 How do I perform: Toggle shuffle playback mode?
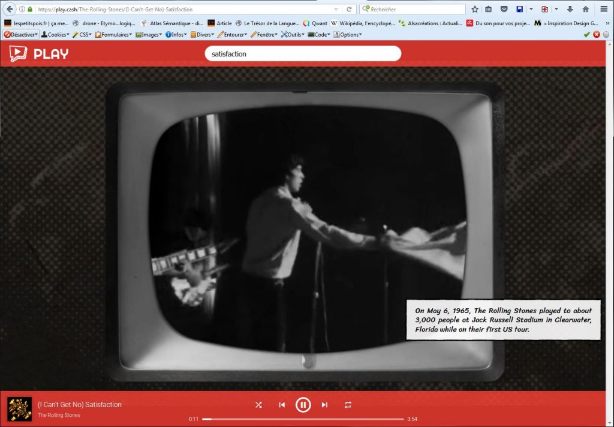[258, 405]
